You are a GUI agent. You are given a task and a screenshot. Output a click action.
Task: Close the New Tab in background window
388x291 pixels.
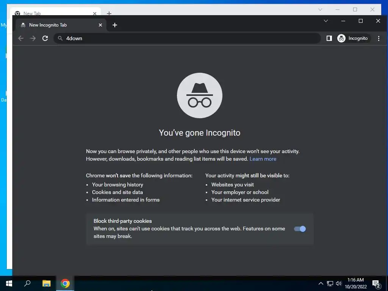point(94,13)
